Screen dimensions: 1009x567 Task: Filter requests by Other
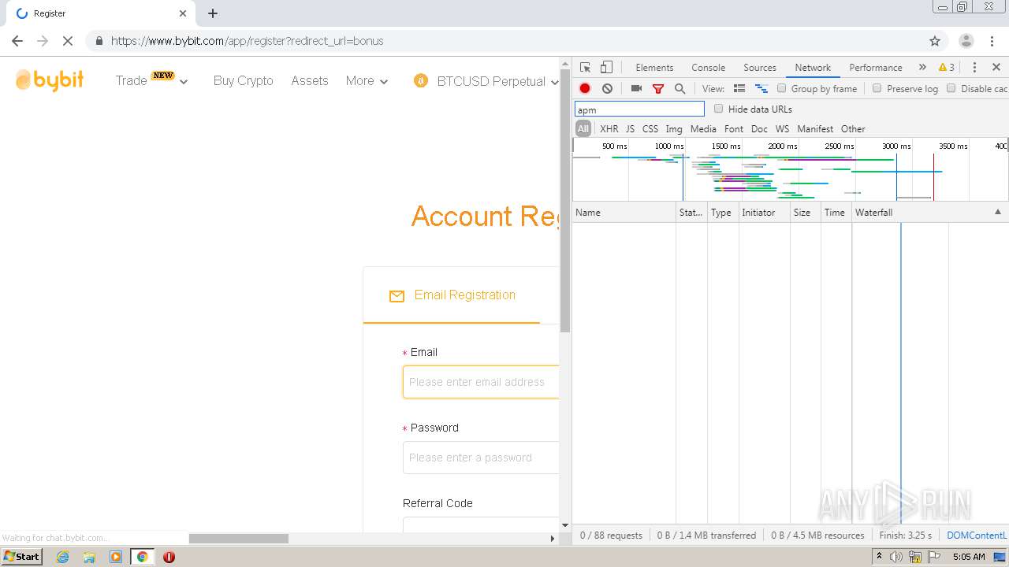[x=853, y=129]
